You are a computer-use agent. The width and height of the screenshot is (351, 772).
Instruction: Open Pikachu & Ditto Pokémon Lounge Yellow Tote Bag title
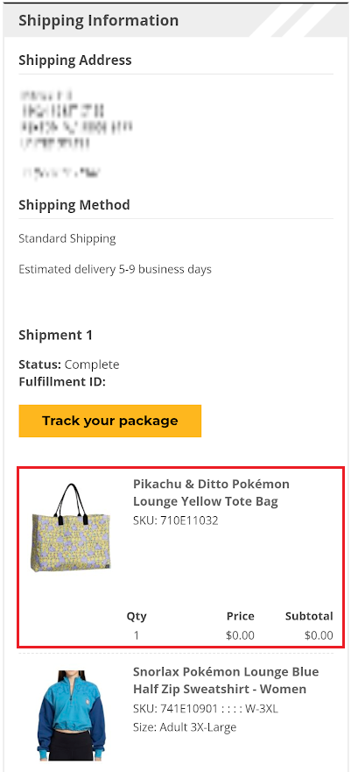point(211,492)
